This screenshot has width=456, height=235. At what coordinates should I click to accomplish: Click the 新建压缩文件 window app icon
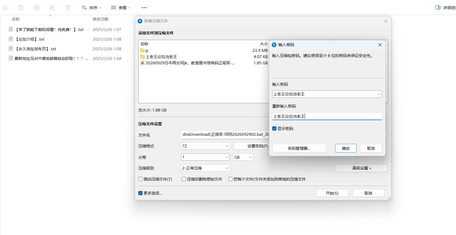(x=140, y=21)
